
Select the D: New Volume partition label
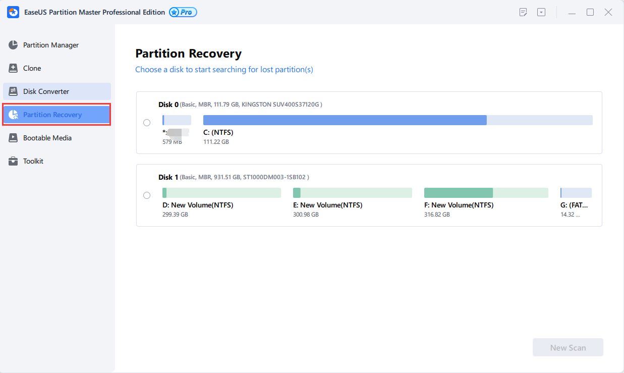coord(198,205)
